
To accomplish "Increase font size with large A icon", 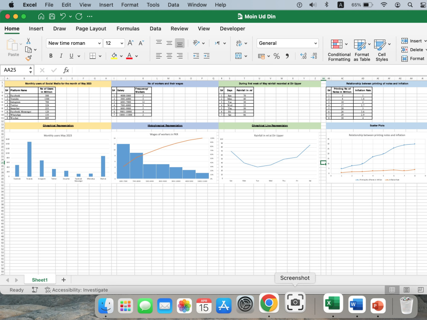I will [x=131, y=43].
